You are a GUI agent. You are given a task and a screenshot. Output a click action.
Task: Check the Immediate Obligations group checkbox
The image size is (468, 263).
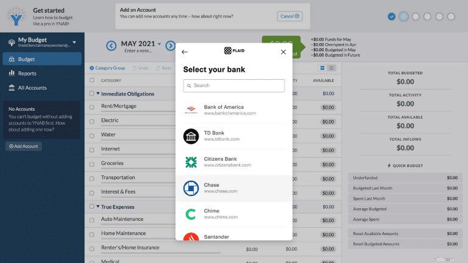tap(91, 94)
